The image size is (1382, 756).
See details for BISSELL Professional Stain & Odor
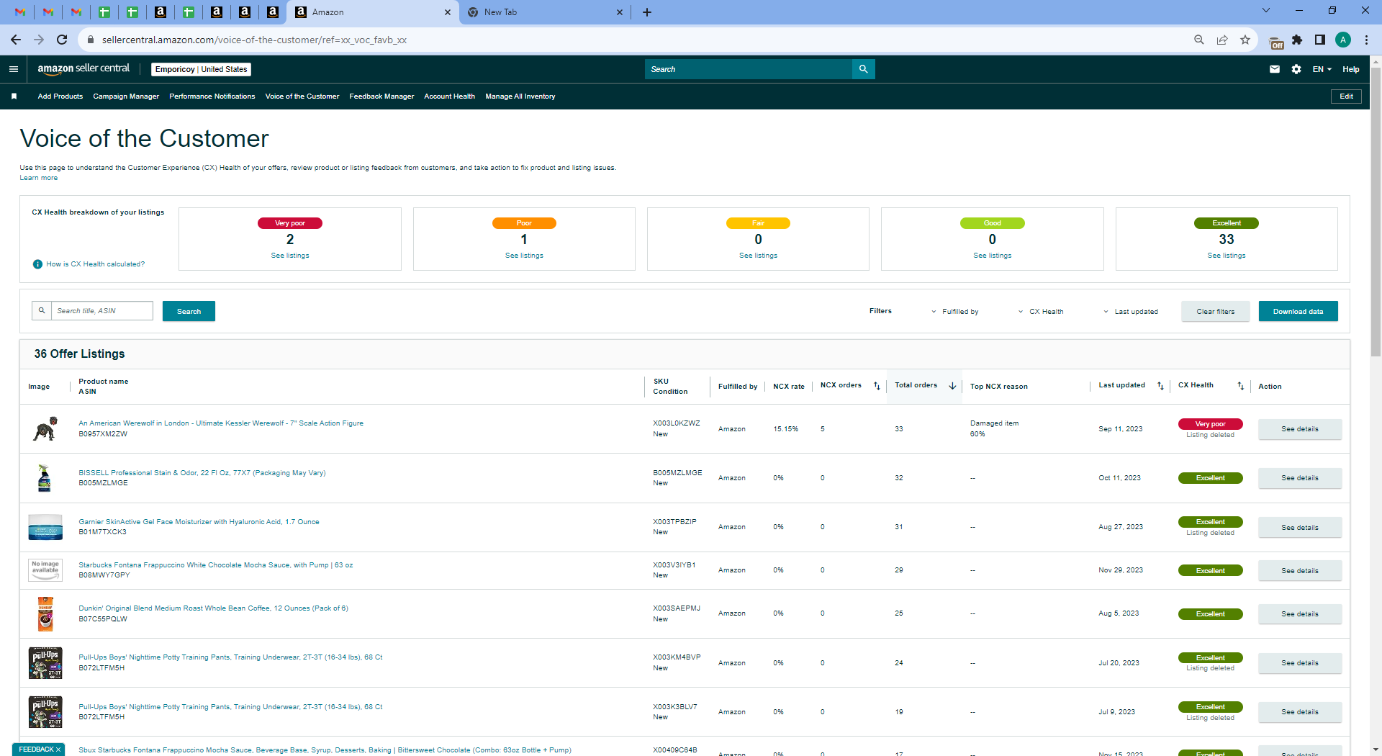[x=1300, y=478]
